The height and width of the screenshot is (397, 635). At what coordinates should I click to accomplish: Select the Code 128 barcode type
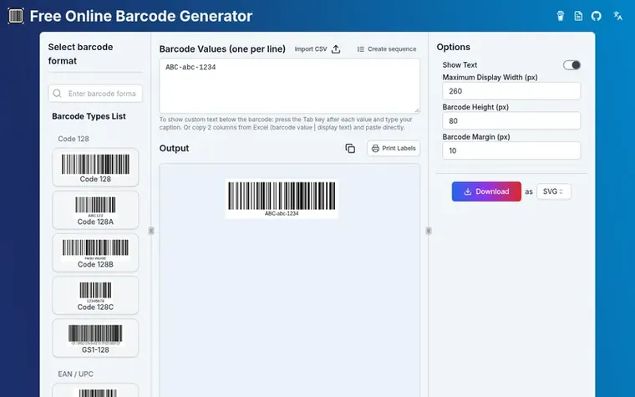click(95, 167)
